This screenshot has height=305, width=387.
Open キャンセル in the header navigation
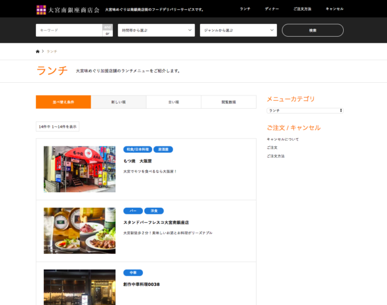pos(334,9)
